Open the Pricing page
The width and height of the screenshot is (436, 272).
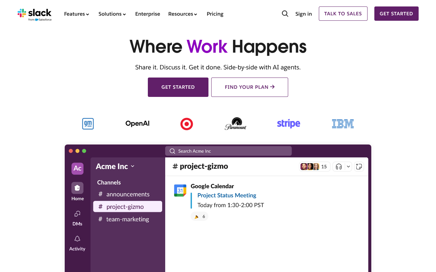[215, 14]
